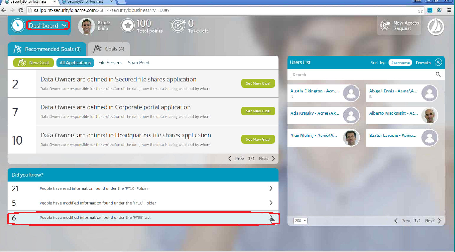The width and height of the screenshot is (455, 252).
Task: Go to previous page of users list
Action: click(x=402, y=221)
